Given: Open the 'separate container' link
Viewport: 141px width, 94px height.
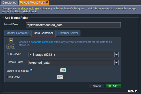Looking at the screenshot, I should pos(42,42).
